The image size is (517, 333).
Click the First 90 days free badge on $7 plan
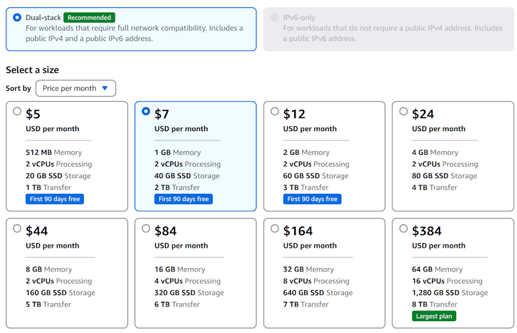(x=184, y=199)
